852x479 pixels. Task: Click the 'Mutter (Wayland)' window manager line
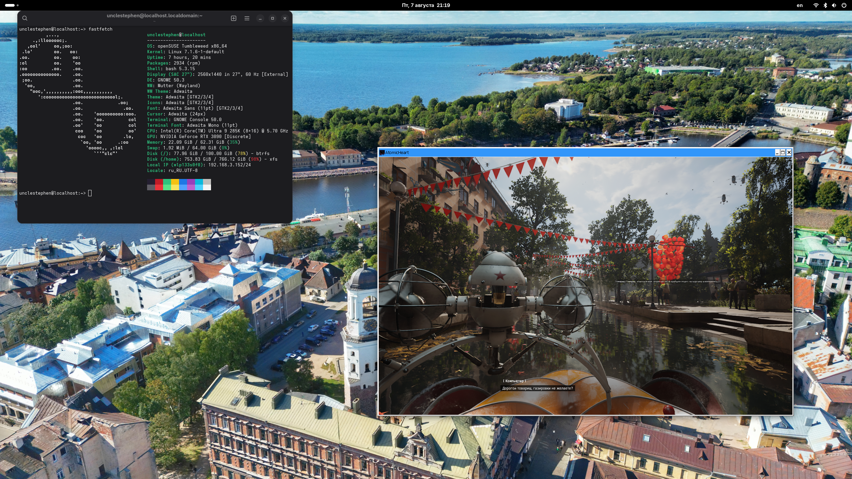(x=174, y=86)
